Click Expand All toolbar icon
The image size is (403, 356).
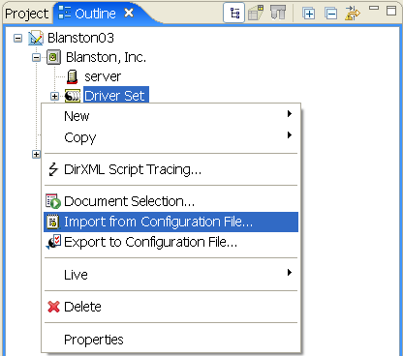[309, 14]
